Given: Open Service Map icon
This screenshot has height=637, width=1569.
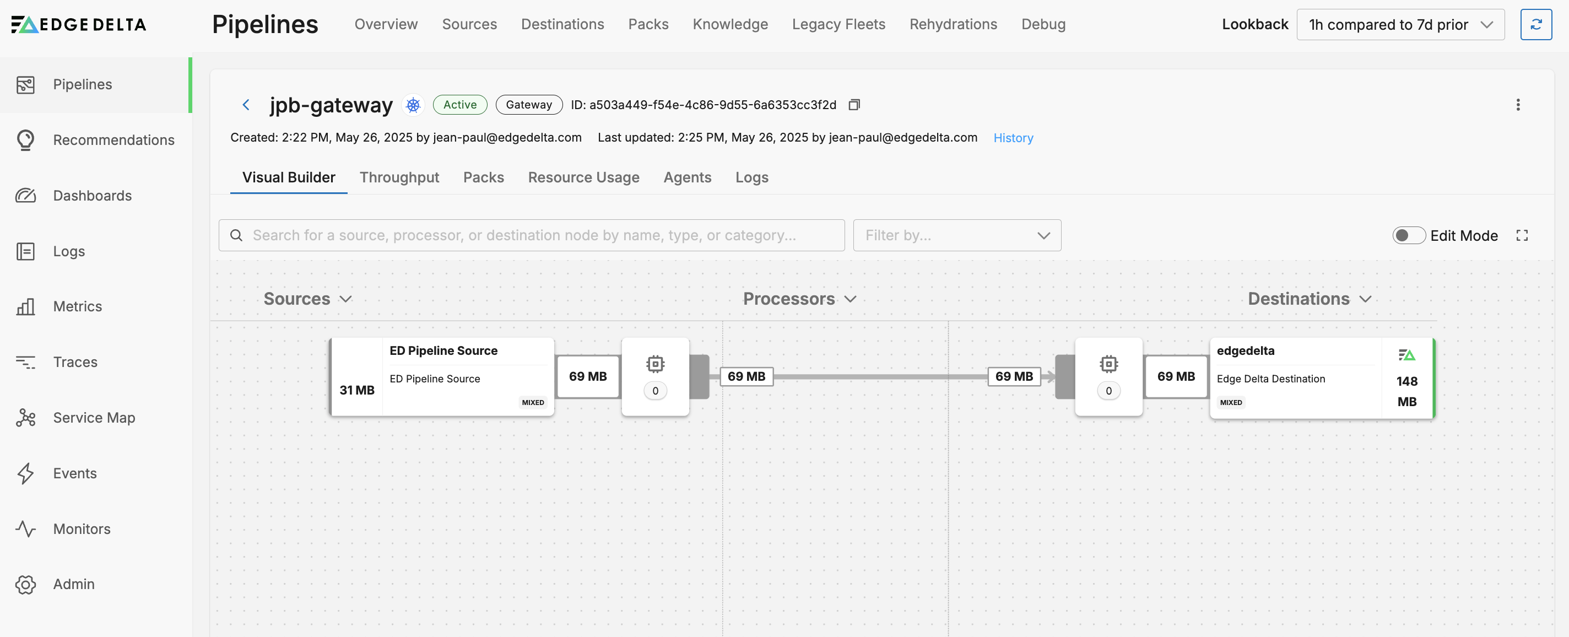Looking at the screenshot, I should 25,418.
